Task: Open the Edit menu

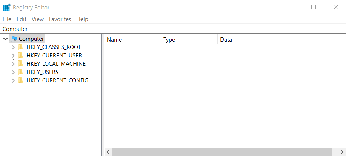Action: pos(22,19)
